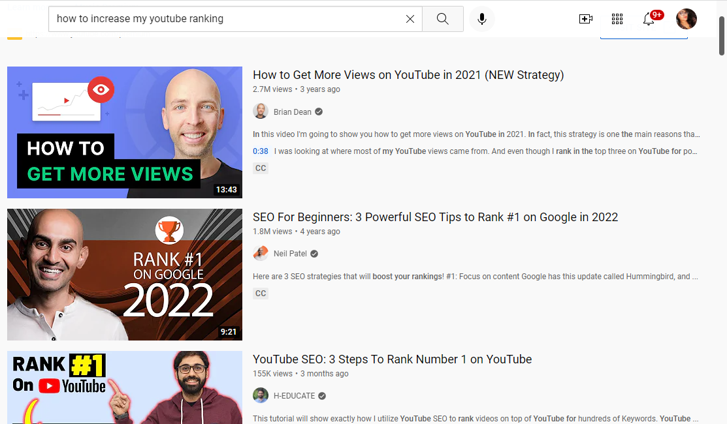727x424 pixels.
Task: Open the 'Rank #1 on Google 2022' thumbnail
Action: coord(125,275)
